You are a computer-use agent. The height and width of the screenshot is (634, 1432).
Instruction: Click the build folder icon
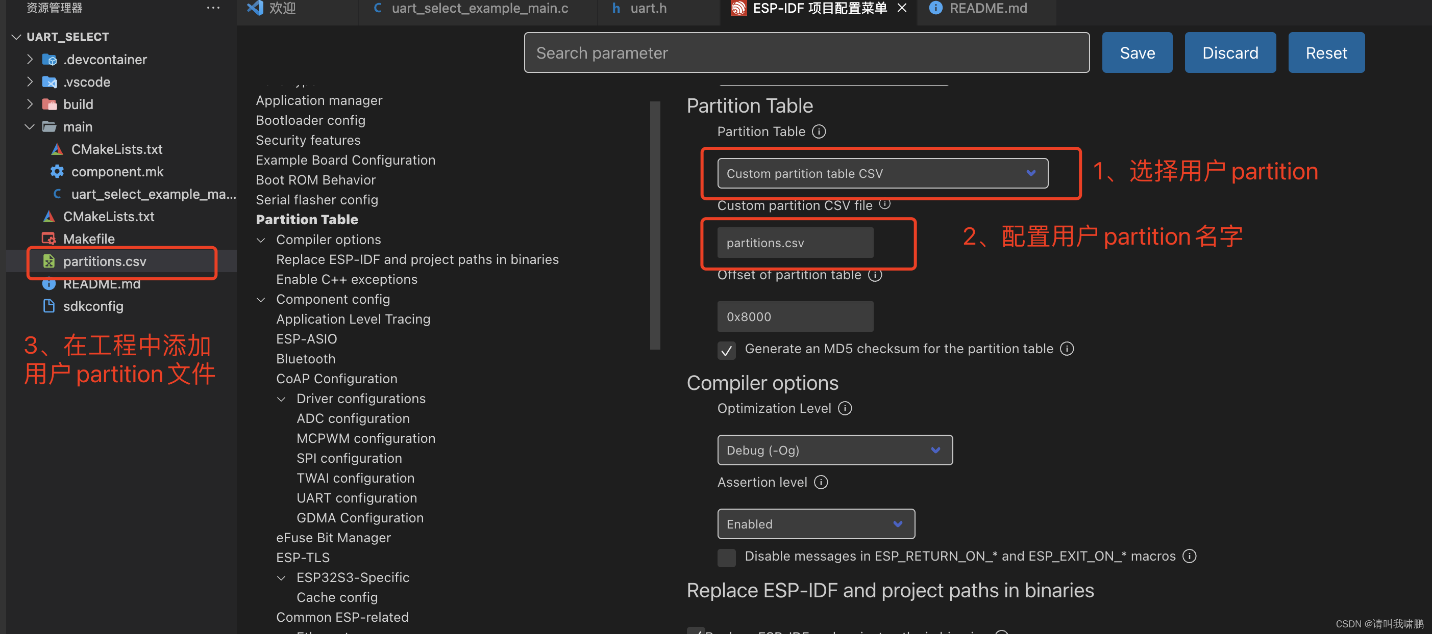coord(50,104)
